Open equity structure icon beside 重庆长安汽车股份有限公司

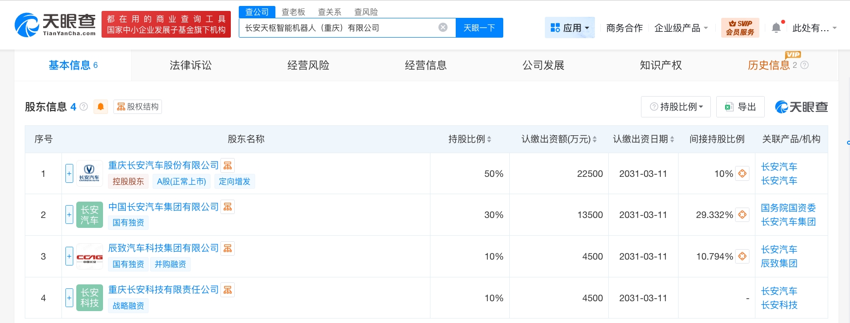tap(228, 165)
